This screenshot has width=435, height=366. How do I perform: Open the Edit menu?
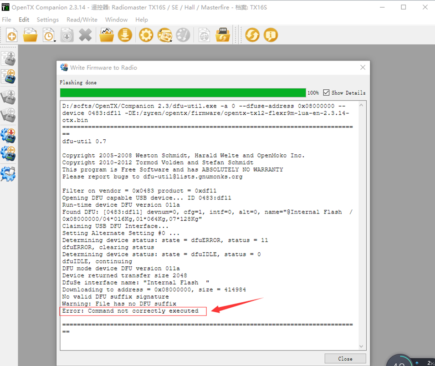(x=24, y=20)
